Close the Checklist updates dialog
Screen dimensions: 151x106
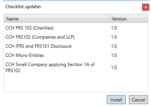point(146,7)
